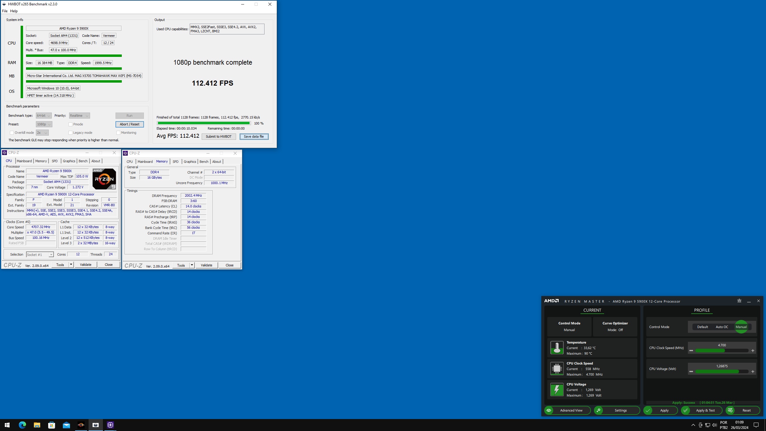Click the CPU Clock Speed chip icon
The height and width of the screenshot is (431, 766).
pyautogui.click(x=557, y=368)
